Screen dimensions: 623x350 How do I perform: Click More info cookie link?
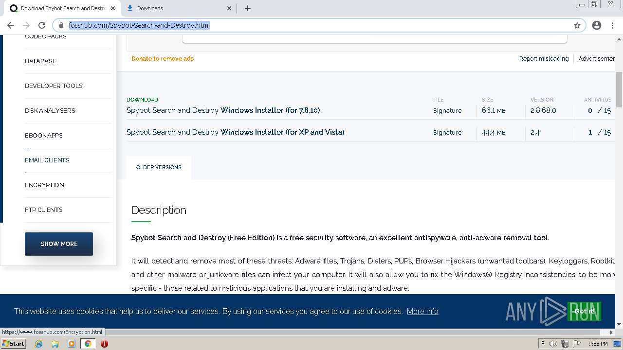(x=422, y=311)
